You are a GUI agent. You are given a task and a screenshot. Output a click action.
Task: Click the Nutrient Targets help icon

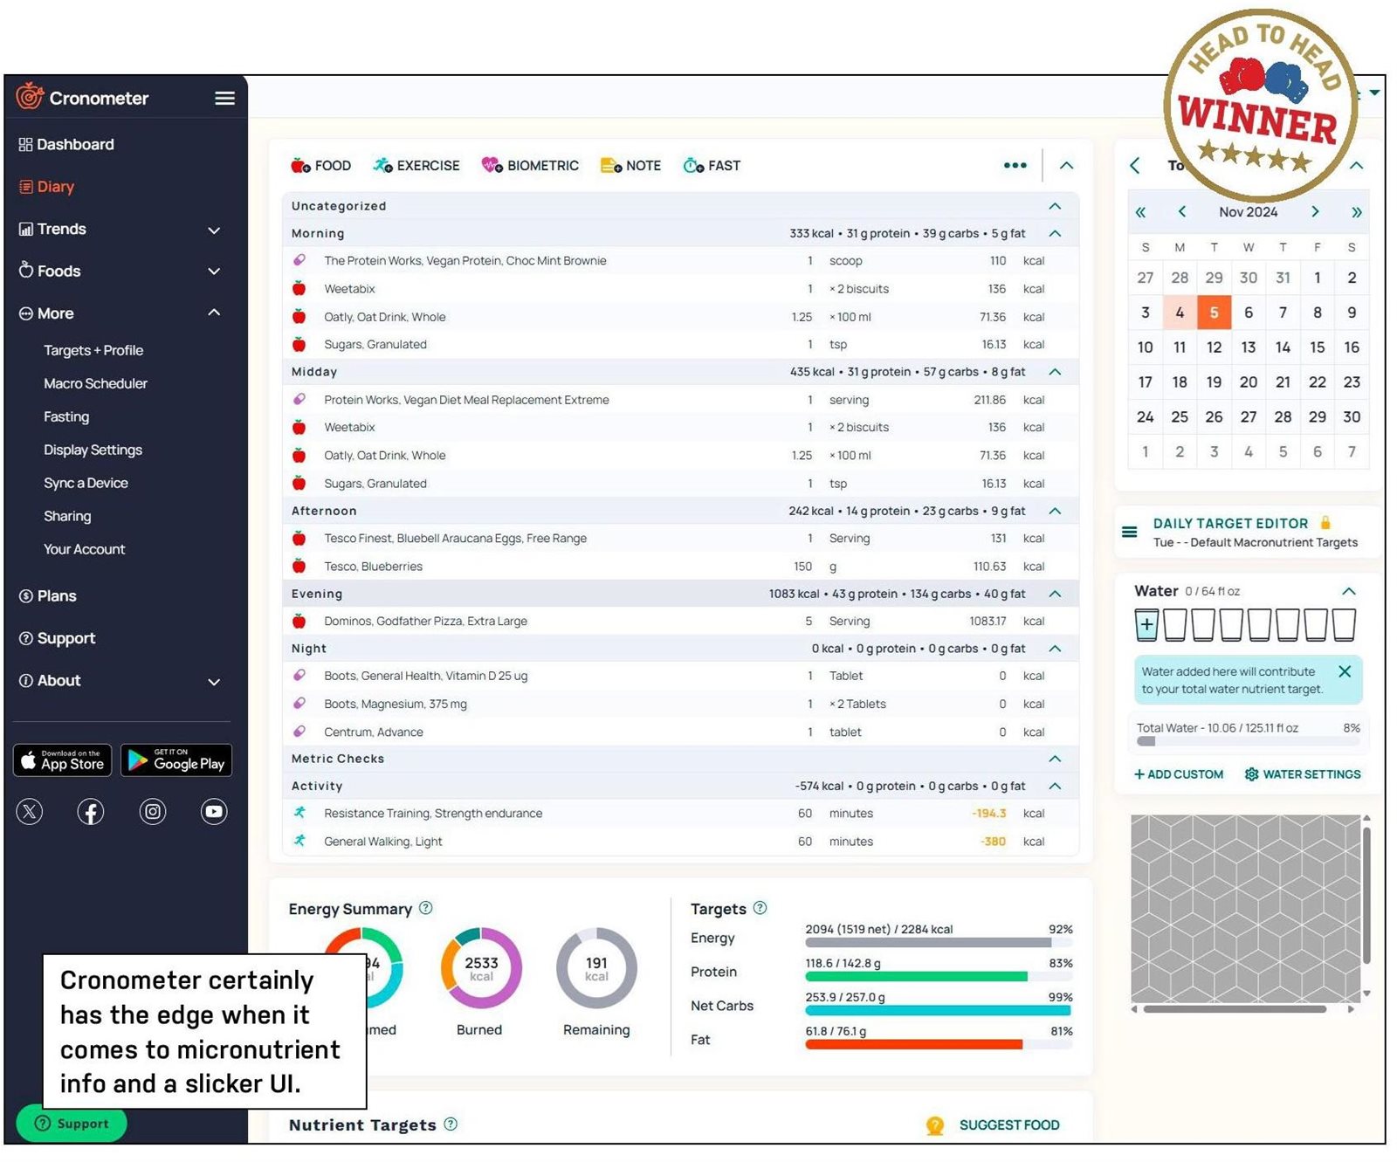click(451, 1124)
